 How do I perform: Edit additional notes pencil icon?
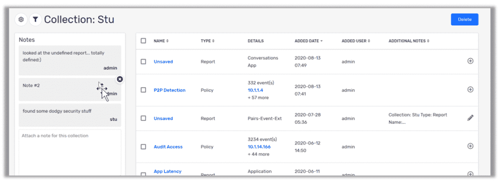click(x=470, y=118)
